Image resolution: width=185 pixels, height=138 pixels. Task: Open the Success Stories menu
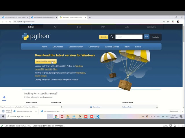tap(112, 47)
